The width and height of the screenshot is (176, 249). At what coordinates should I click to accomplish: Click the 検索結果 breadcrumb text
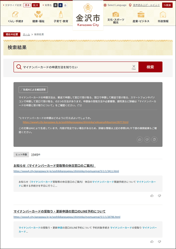39,35
